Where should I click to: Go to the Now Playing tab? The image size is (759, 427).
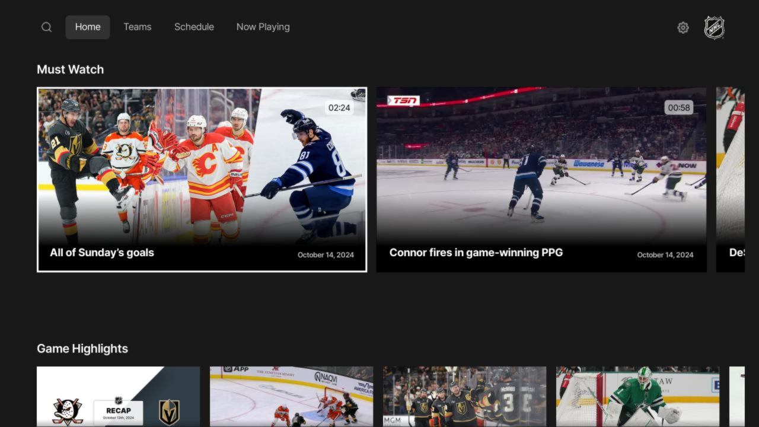[263, 27]
